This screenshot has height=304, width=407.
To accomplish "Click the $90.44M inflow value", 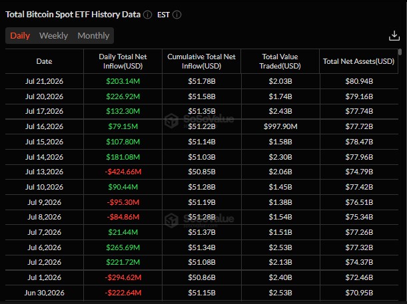I will pos(123,187).
